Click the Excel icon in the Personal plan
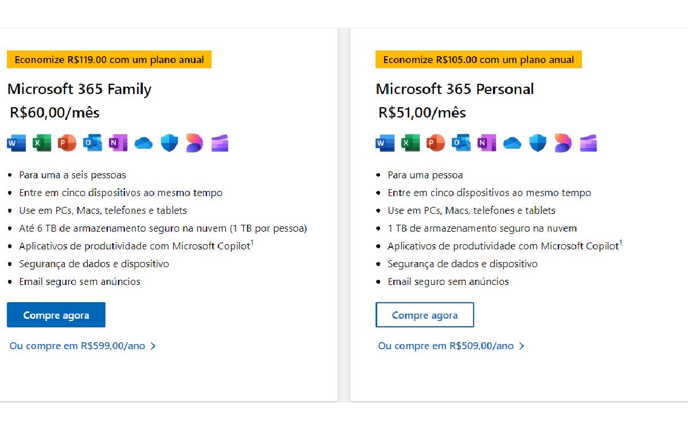688x430 pixels. 411,143
